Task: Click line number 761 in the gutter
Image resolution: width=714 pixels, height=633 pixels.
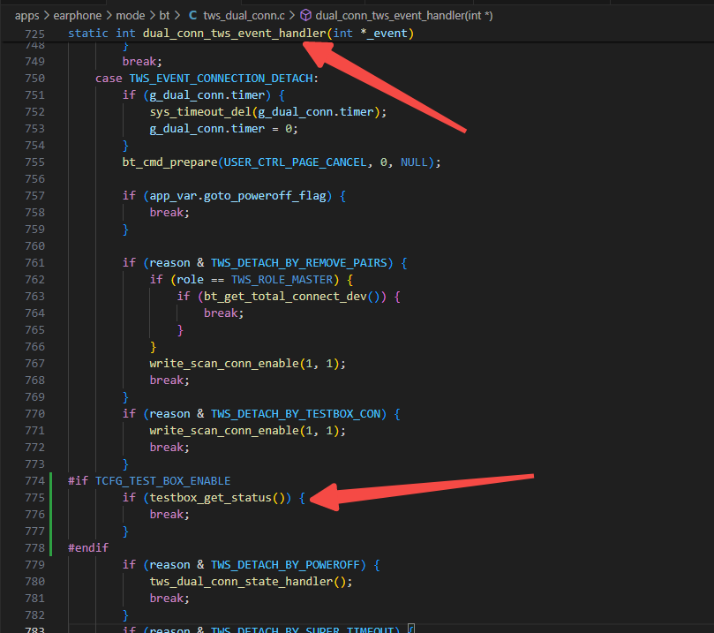Action: 35,263
